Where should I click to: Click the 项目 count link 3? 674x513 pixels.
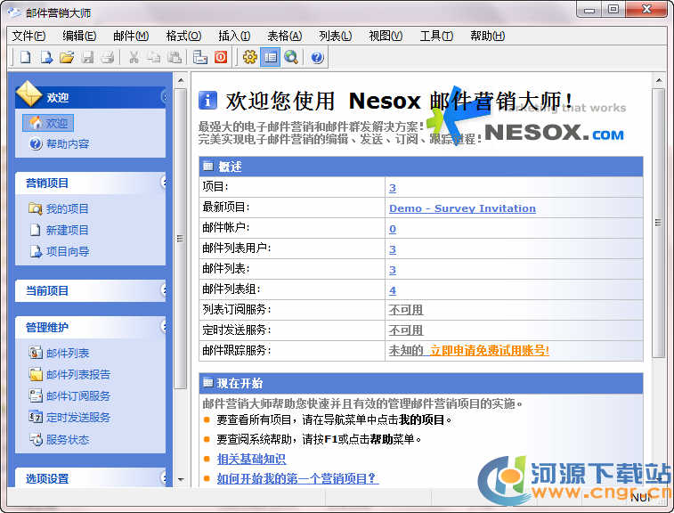[x=393, y=188]
